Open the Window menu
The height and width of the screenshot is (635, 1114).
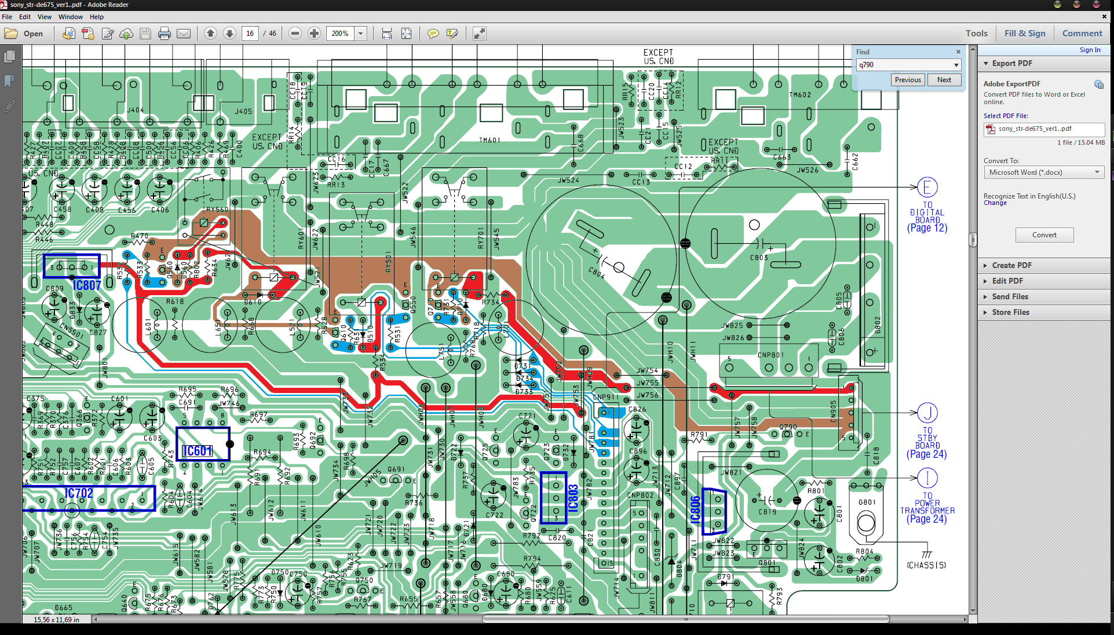tap(71, 17)
